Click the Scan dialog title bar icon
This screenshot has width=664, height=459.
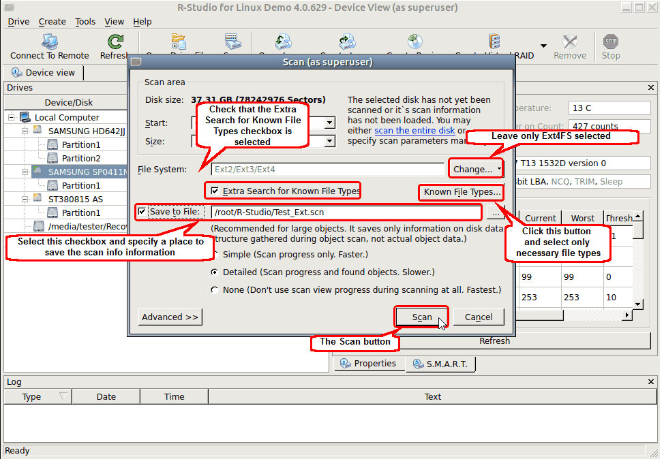click(136, 62)
